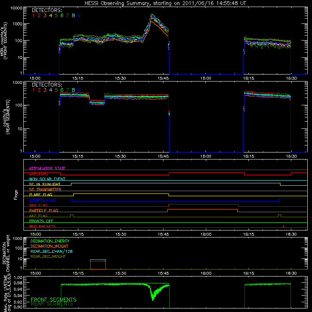Click the 10000 tick label on front segments axis

coord(16,8)
